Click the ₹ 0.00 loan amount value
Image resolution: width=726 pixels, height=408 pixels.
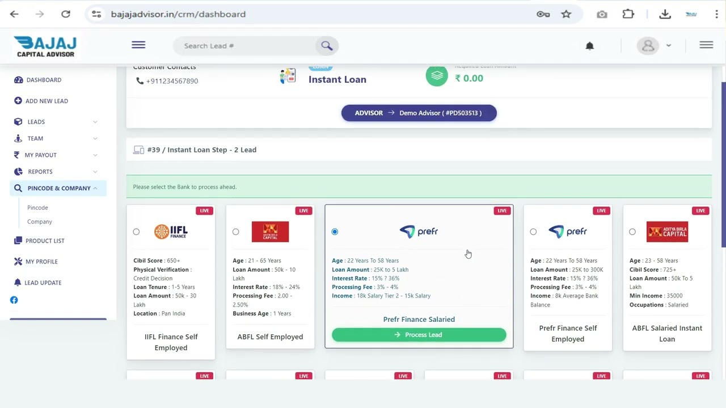[469, 78]
